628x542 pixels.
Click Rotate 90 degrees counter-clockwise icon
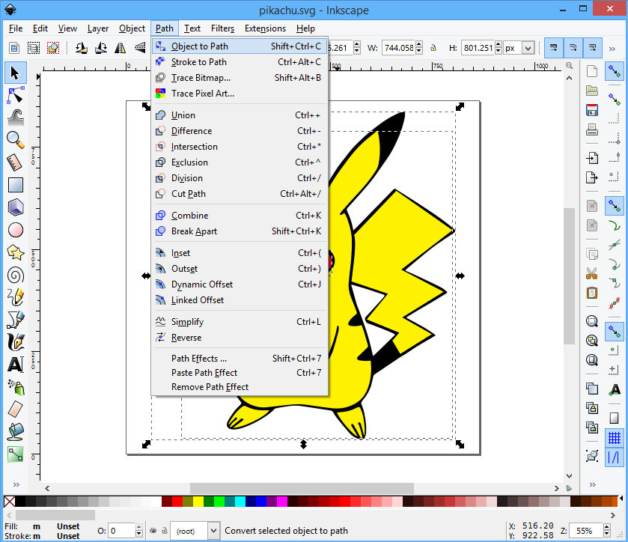pyautogui.click(x=82, y=48)
